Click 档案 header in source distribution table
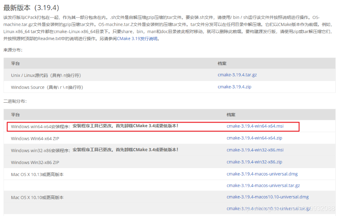 [x=222, y=63]
